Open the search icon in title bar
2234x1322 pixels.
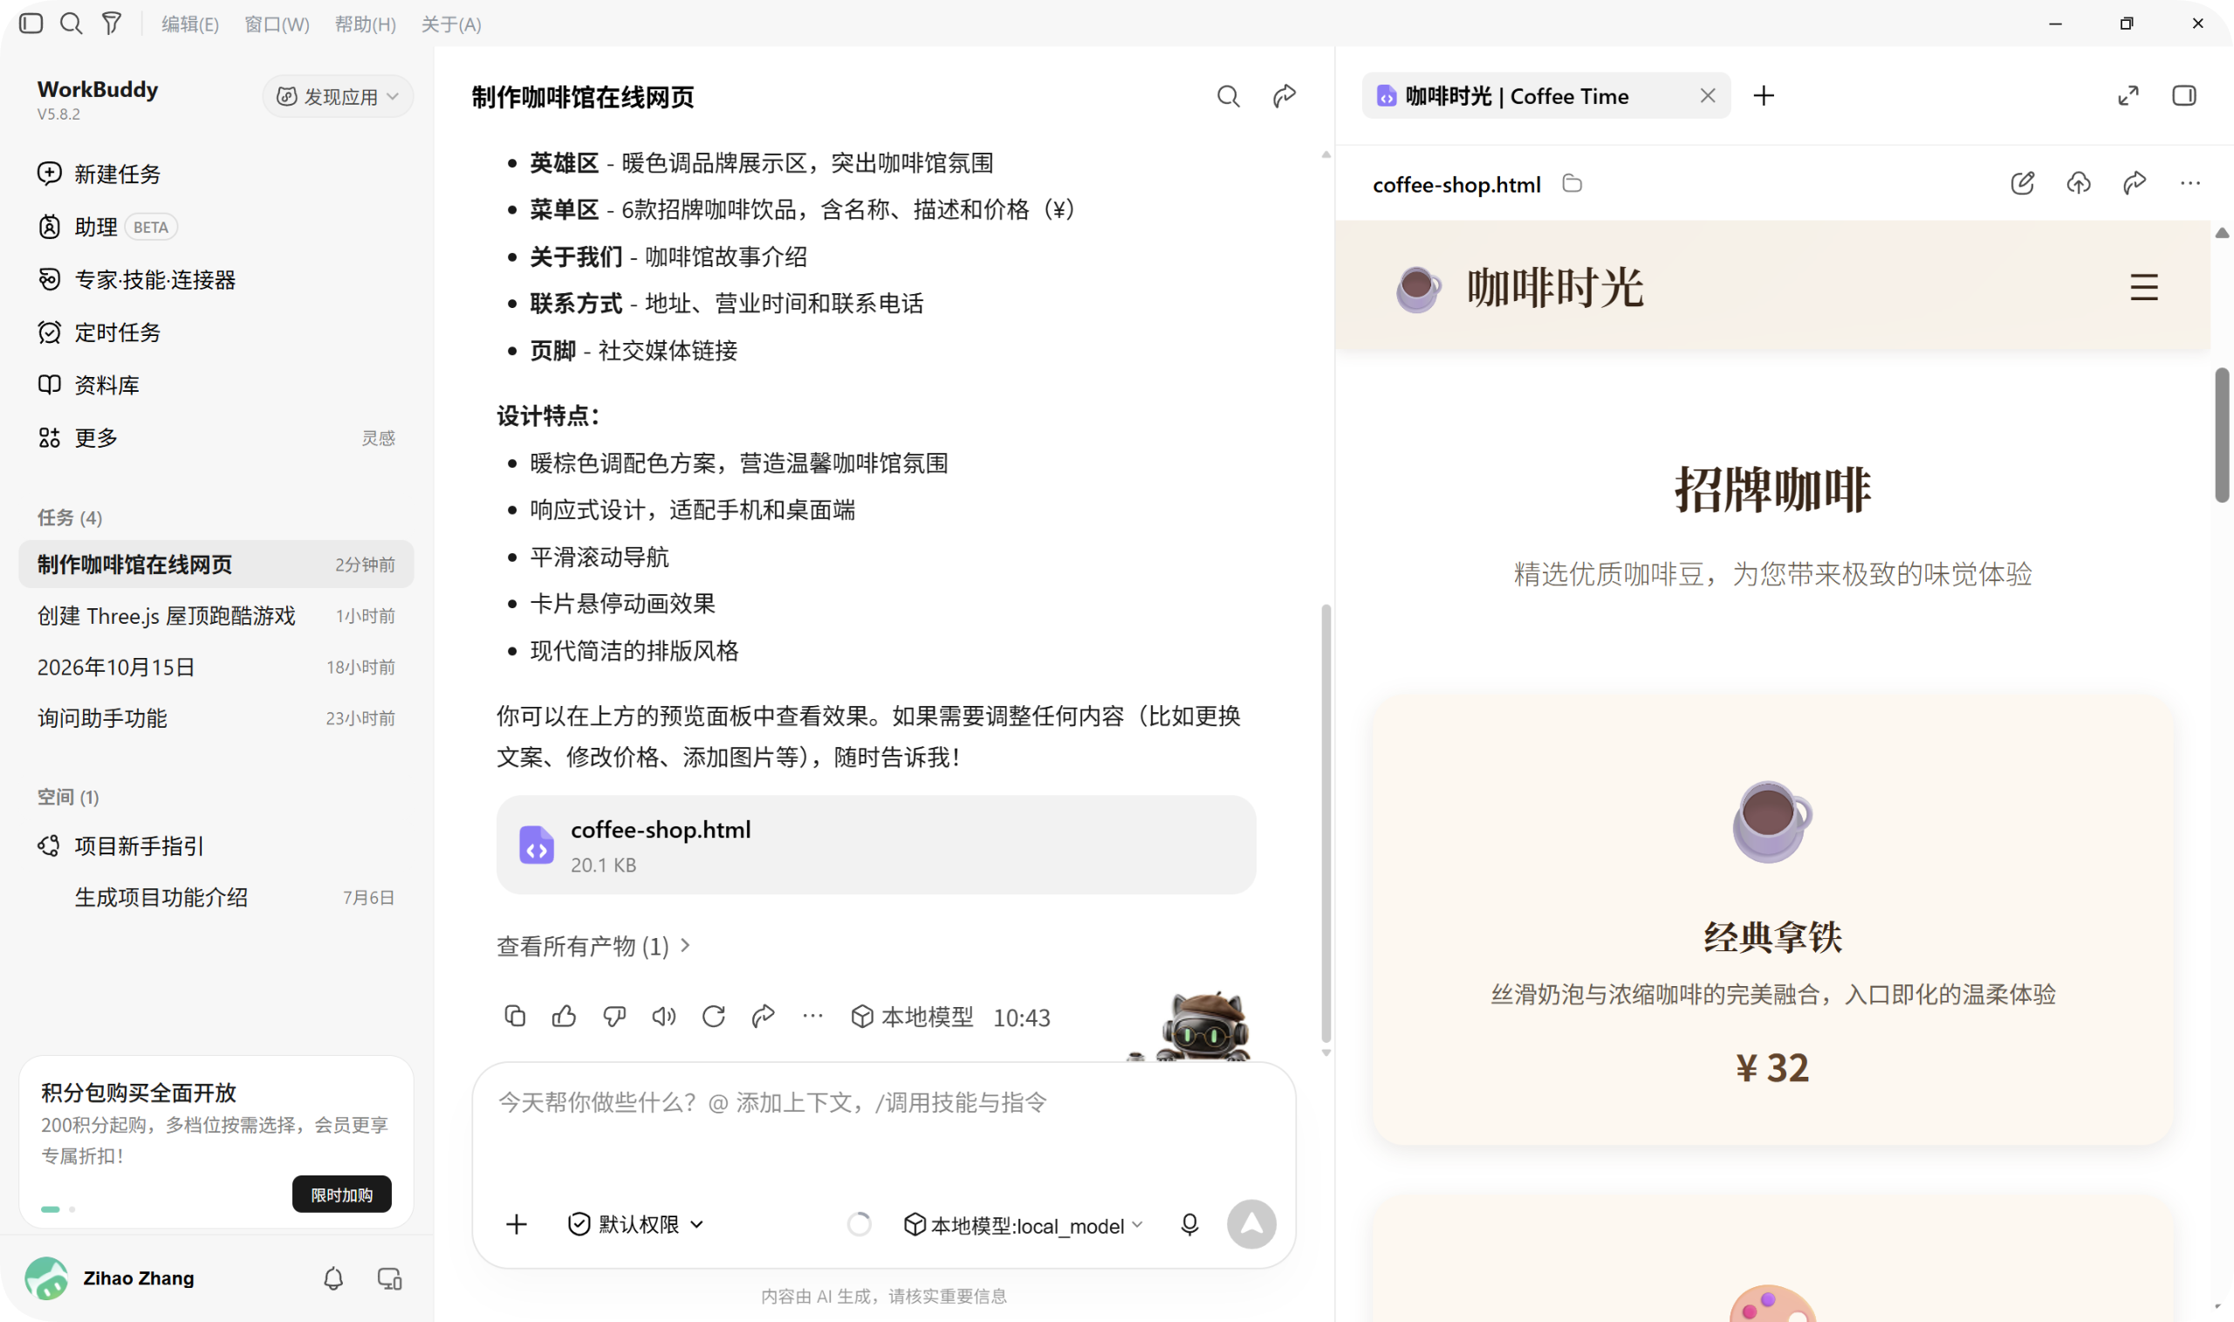[x=72, y=24]
